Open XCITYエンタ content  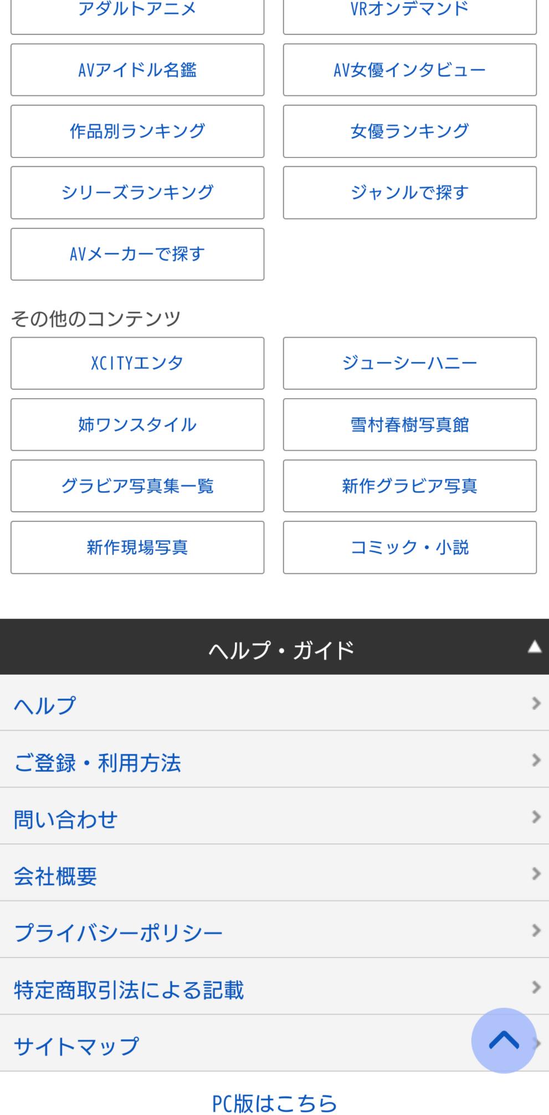pyautogui.click(x=137, y=363)
